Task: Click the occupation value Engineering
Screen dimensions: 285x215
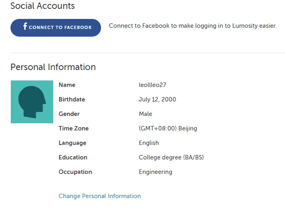Action: (155, 172)
